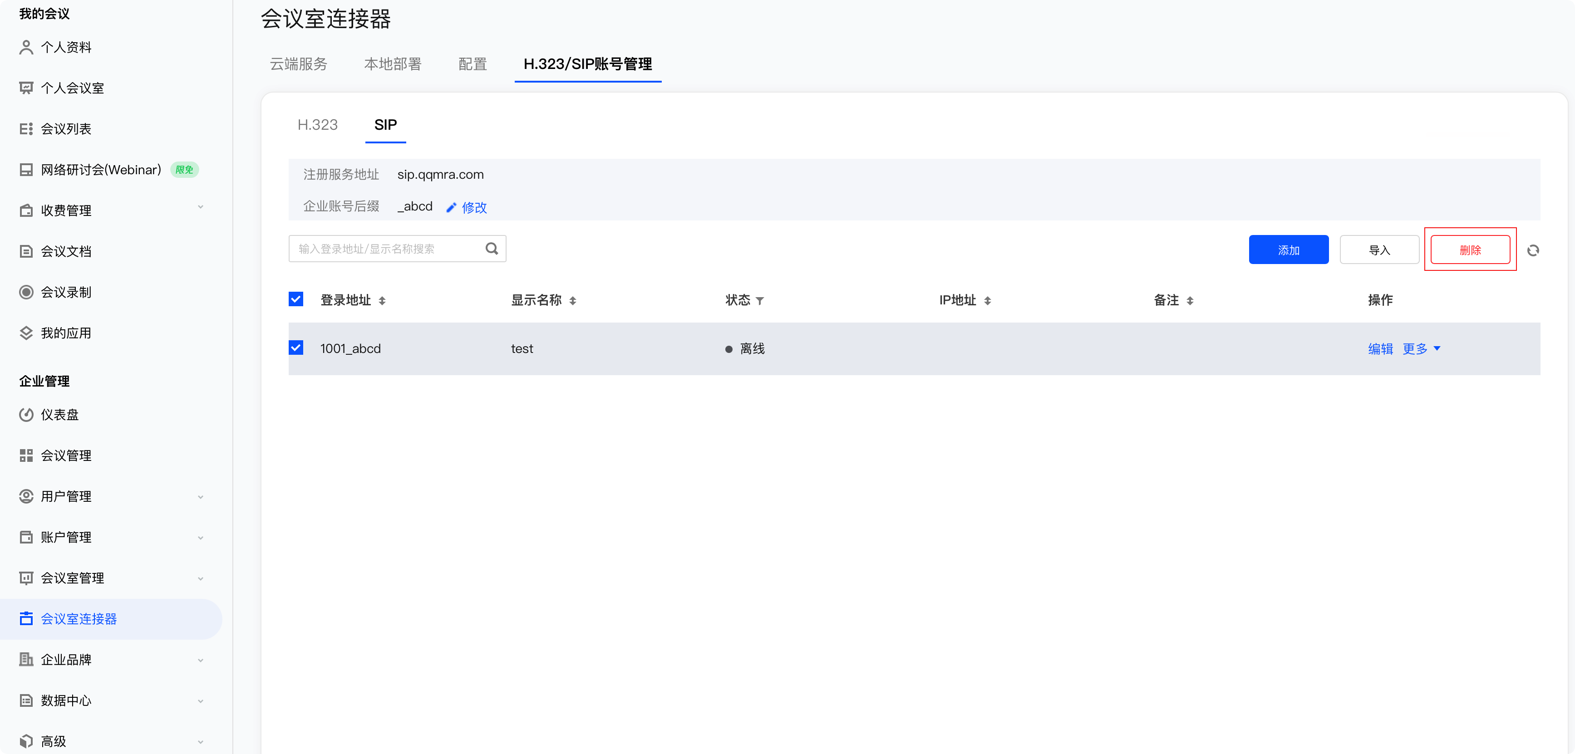
Task: Click the refresh icon beside 删除
Action: [1533, 250]
